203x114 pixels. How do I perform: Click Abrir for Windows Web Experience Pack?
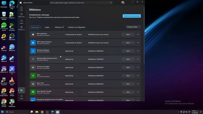(x=128, y=59)
